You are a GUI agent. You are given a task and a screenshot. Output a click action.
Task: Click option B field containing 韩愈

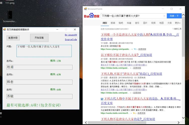(x=39, y=82)
